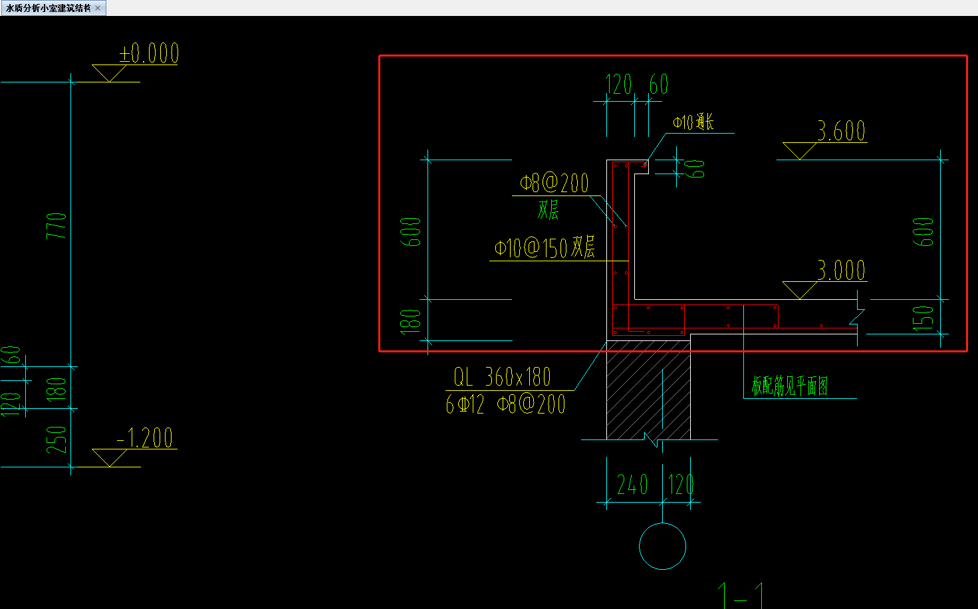
Task: Select the 水质分析小室建筑结构 drawing tab
Action: coord(53,8)
